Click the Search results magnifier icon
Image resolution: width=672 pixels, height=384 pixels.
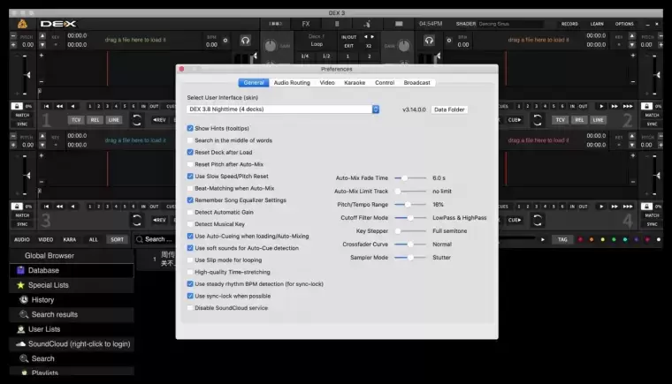24,314
